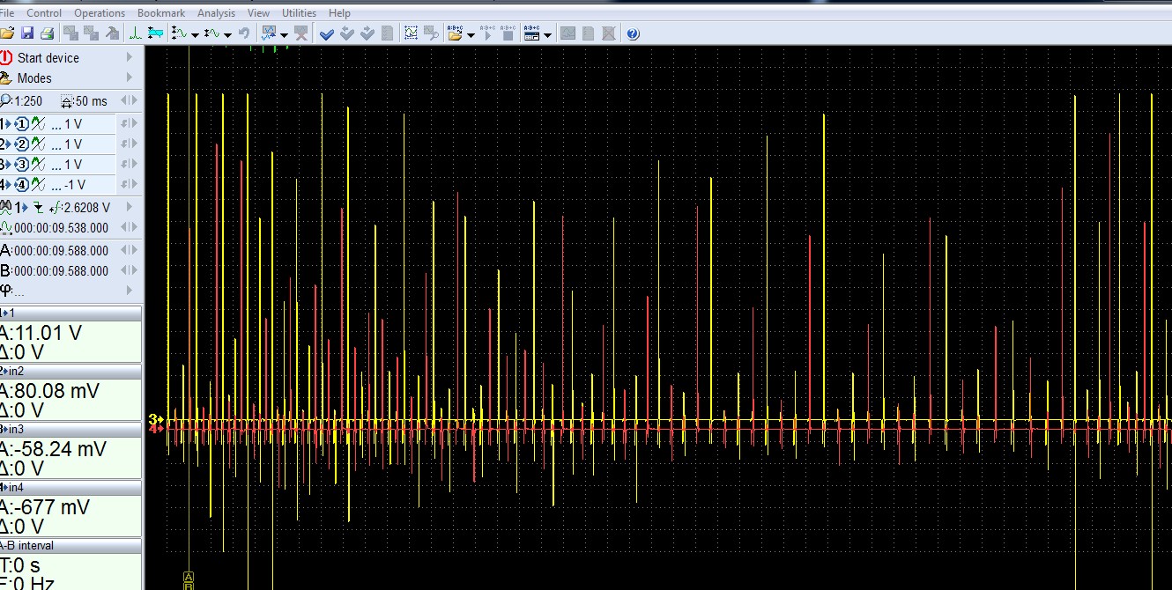Image resolution: width=1172 pixels, height=590 pixels.
Task: Open a file with the folder icon
Action: coord(7,33)
